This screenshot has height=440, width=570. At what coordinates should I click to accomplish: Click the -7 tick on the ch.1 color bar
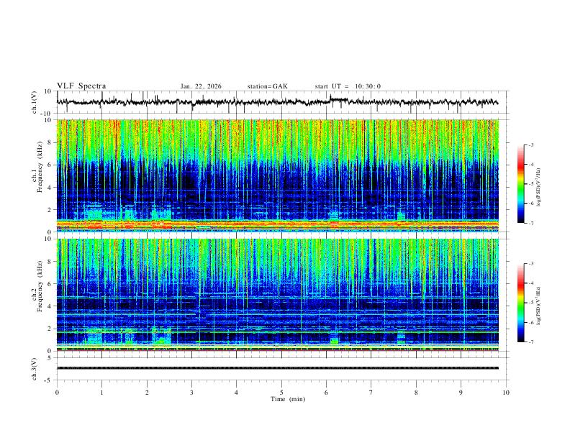point(530,223)
